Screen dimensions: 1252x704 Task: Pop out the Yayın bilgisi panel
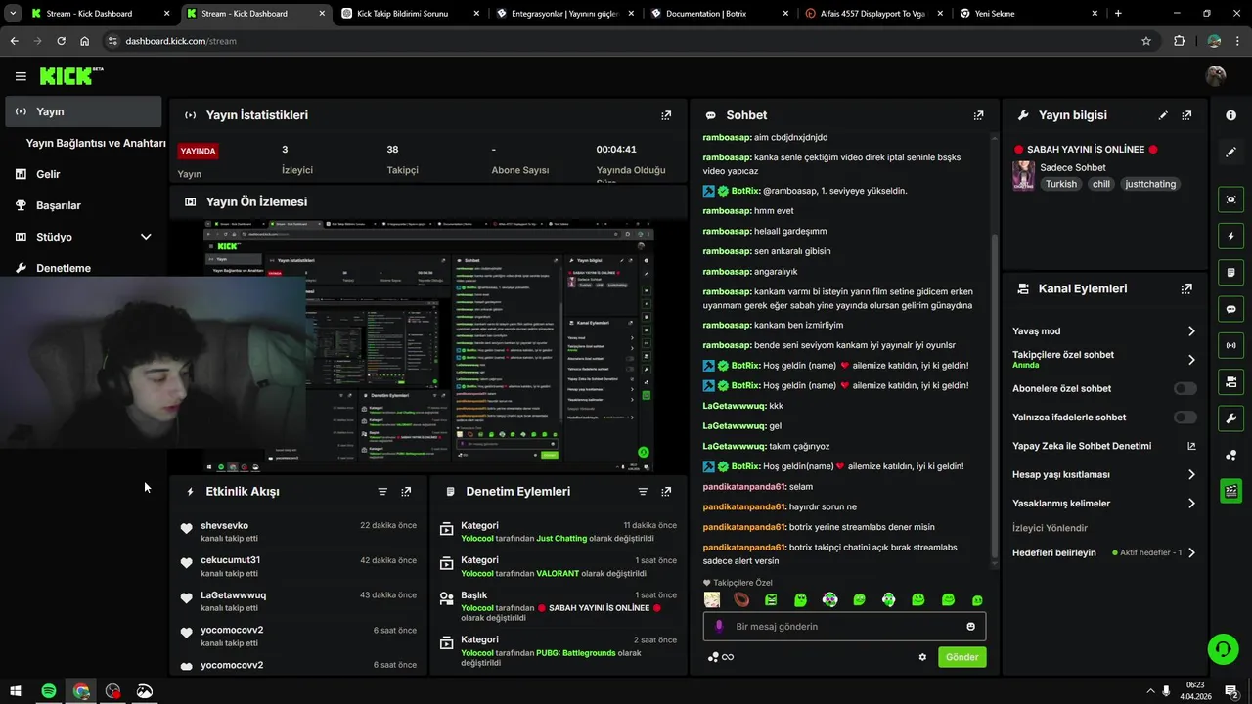(x=1186, y=115)
